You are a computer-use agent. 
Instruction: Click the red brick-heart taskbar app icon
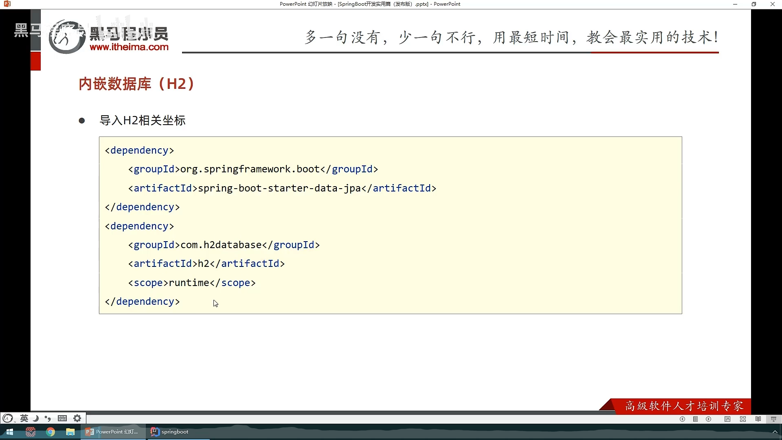pyautogui.click(x=31, y=432)
